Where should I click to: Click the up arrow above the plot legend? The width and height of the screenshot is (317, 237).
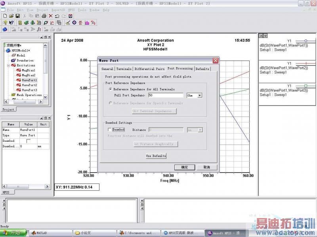coord(261,36)
